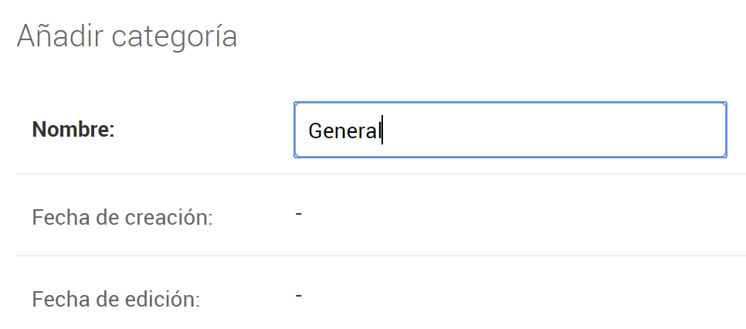Click the letter "G" of General in the input

point(315,131)
